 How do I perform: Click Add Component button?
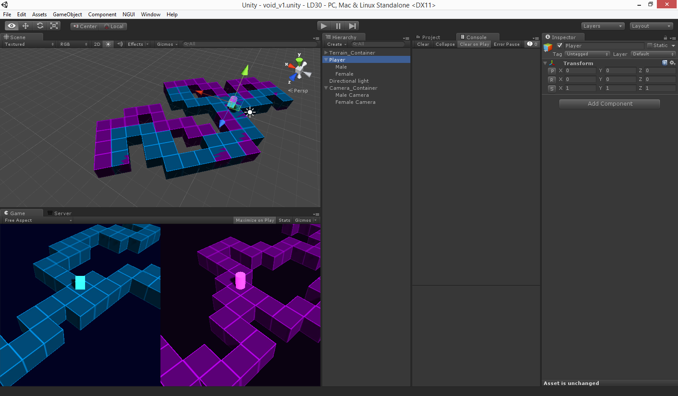coord(610,104)
